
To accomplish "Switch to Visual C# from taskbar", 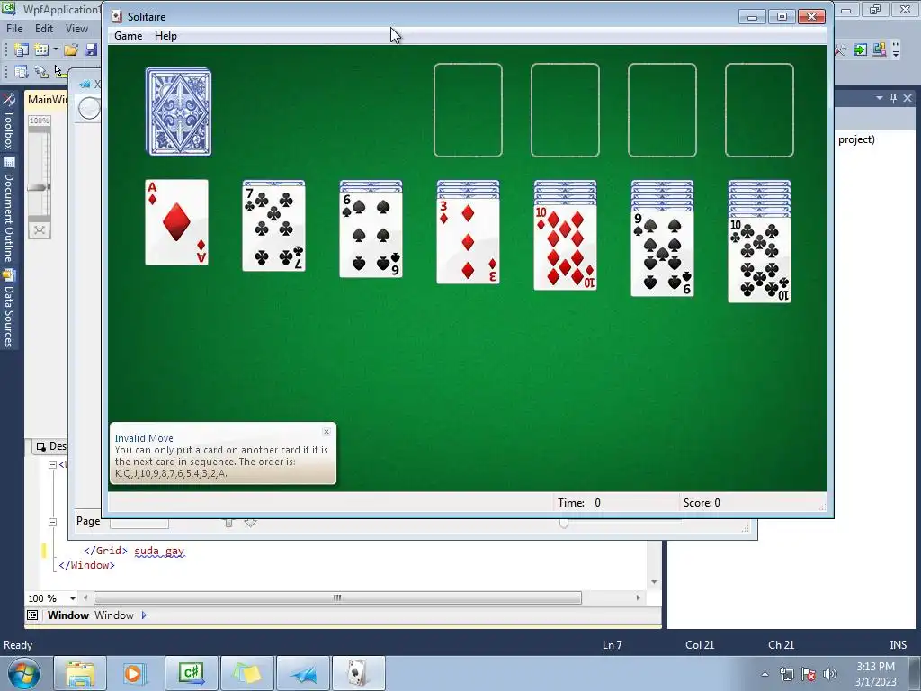I will tap(192, 673).
